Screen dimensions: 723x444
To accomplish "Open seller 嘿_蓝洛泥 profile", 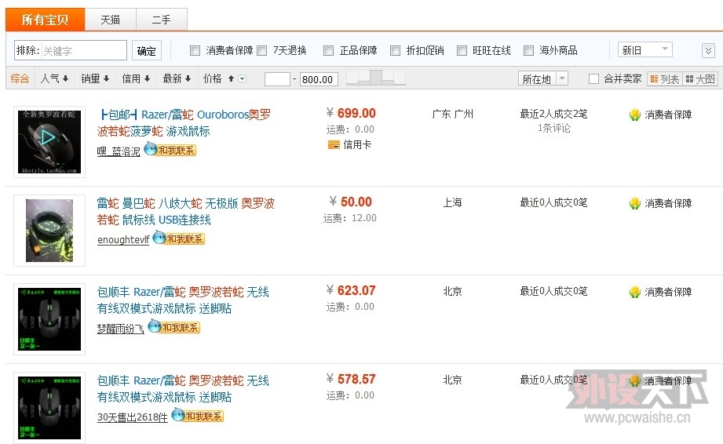I will [x=119, y=151].
